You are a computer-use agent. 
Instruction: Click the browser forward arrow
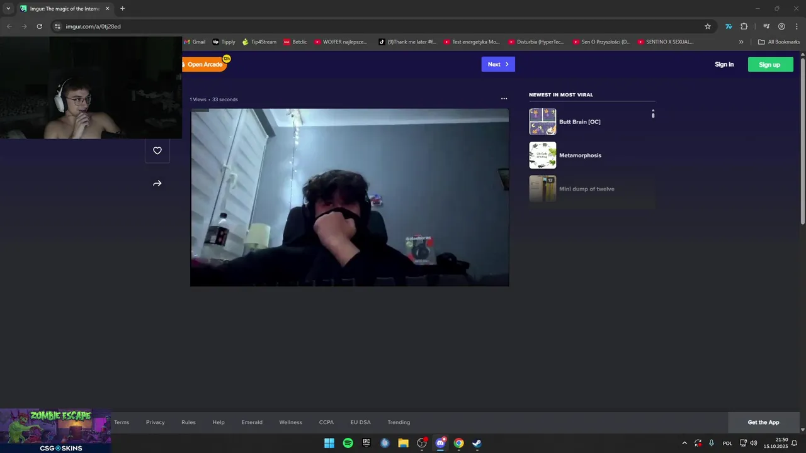click(x=24, y=26)
